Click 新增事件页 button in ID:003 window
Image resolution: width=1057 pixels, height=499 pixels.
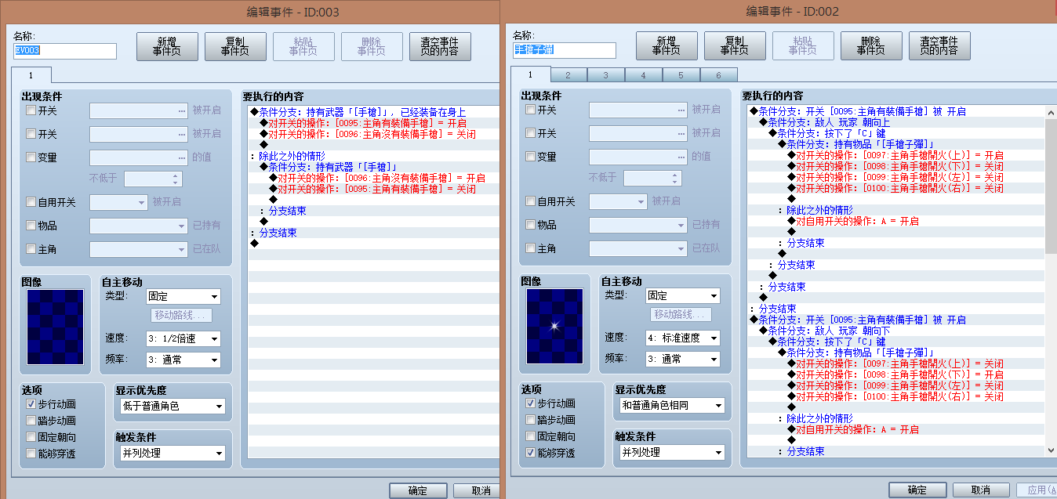(167, 46)
